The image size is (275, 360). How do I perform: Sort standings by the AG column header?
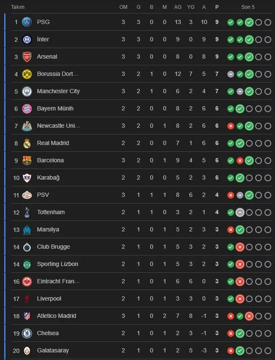178,7
